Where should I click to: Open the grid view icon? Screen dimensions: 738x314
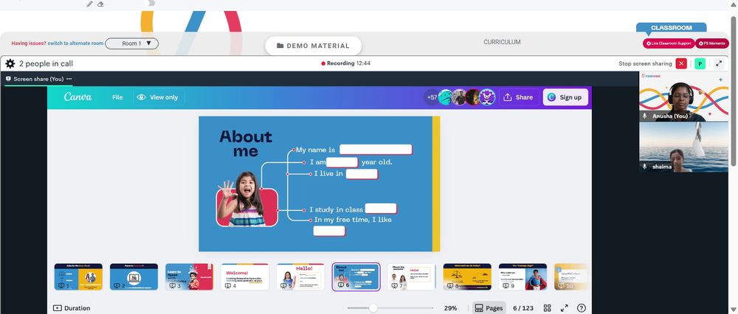(548, 308)
